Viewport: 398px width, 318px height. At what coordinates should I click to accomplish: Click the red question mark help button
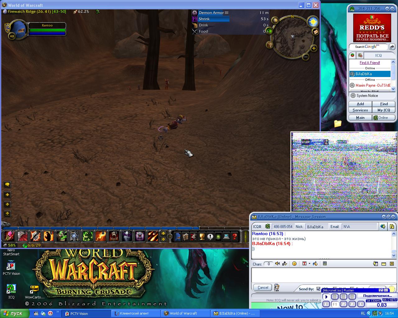coord(234,237)
